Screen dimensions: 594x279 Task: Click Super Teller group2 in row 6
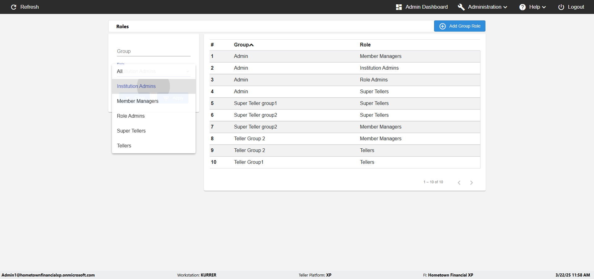click(x=256, y=115)
